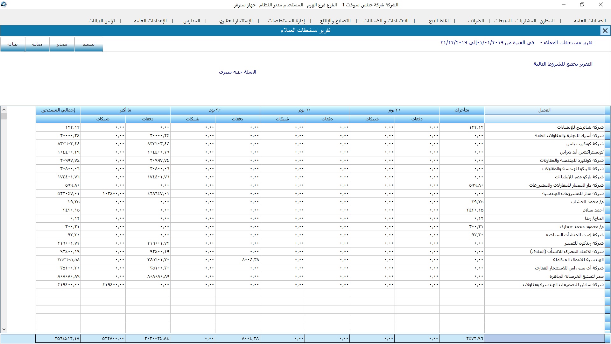Open المخازن . المشتريات . المبيعات menu

(524, 21)
